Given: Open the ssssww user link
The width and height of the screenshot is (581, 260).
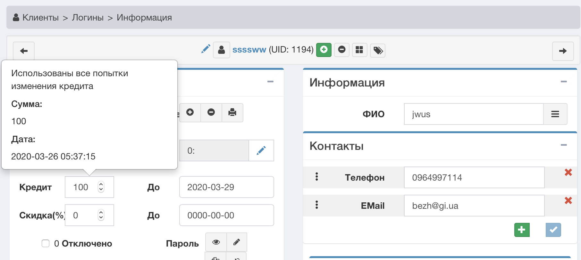Looking at the screenshot, I should click(x=249, y=50).
